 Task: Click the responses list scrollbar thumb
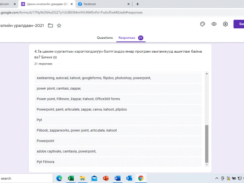207,144
